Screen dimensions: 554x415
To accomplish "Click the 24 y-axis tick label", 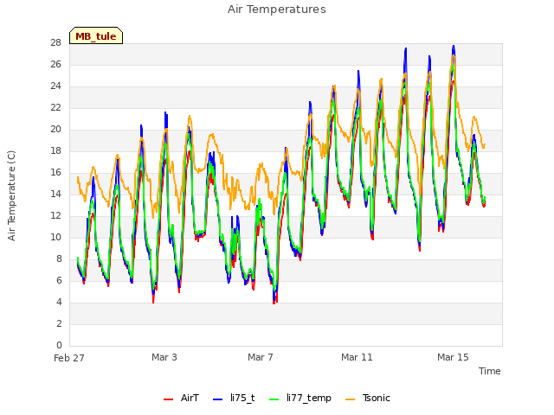I will pos(55,86).
